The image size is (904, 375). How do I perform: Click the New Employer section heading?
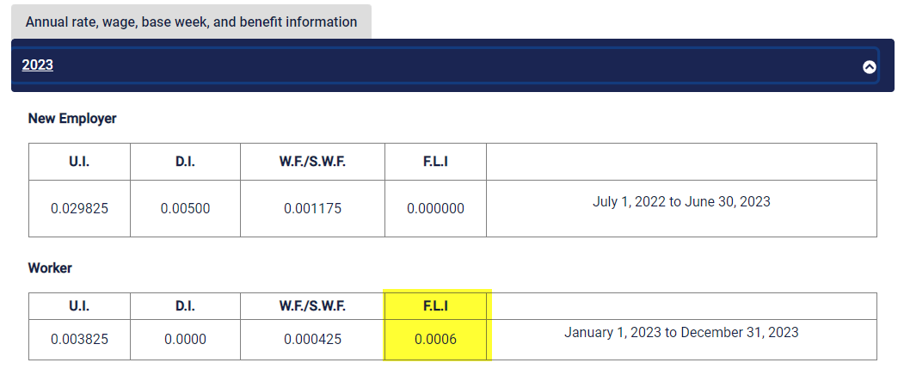point(72,119)
